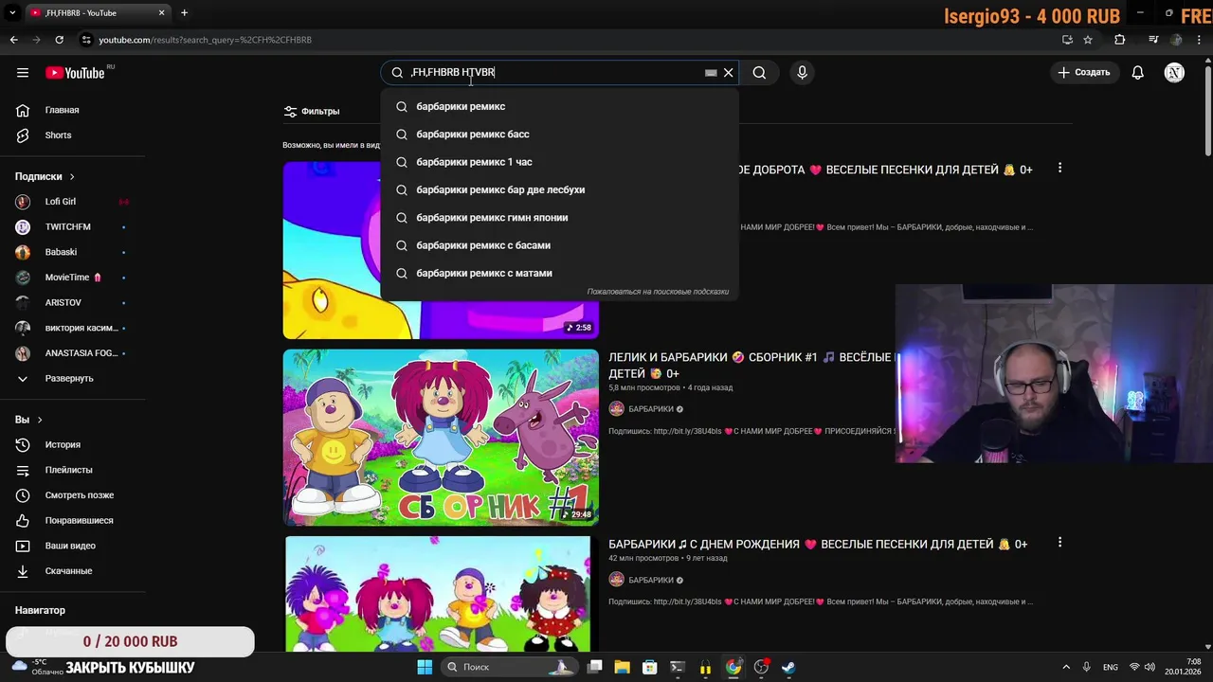Open options menu for С ДНЕМ РОЖДЕНИЯ video
The height and width of the screenshot is (682, 1213).
click(1059, 543)
